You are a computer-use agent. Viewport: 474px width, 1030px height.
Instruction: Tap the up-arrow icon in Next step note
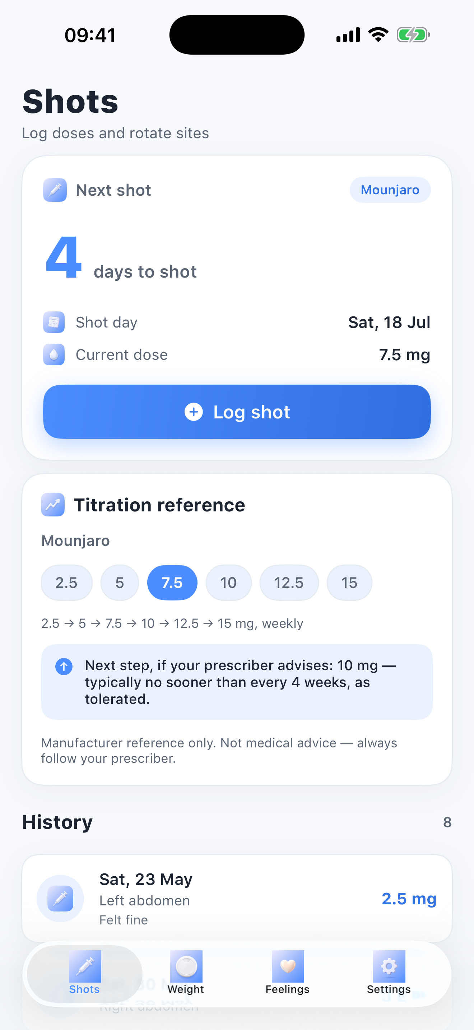[64, 667]
